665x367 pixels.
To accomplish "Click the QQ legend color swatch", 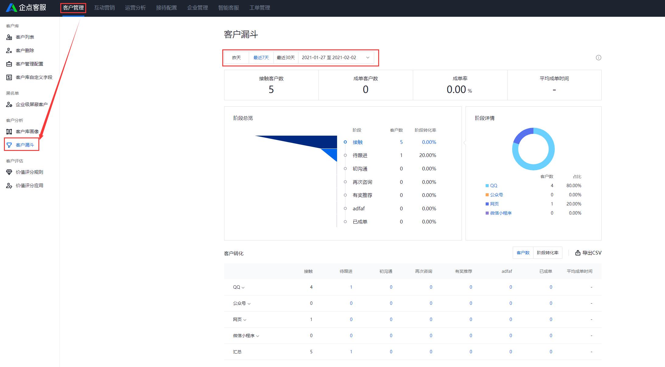I will click(487, 185).
